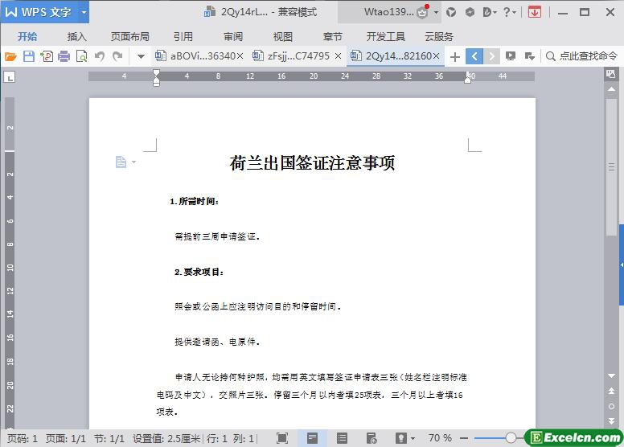Click the vertical scrollbar thumb
This screenshot has width=624, height=447.
pyautogui.click(x=611, y=167)
